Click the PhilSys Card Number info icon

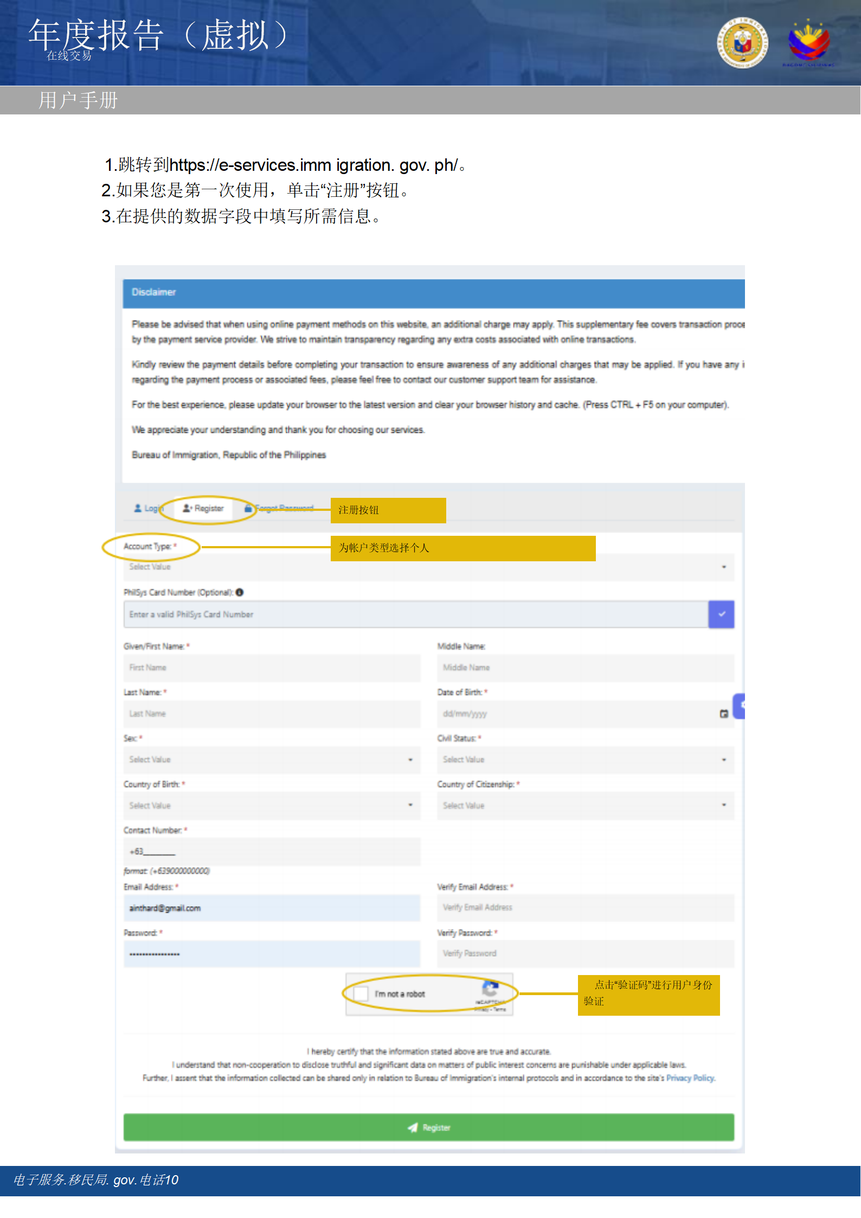tap(240, 592)
